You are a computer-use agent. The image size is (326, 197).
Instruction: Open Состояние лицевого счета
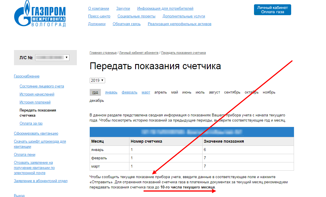42,86
